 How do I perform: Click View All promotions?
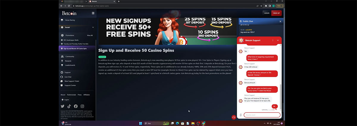[90, 35]
